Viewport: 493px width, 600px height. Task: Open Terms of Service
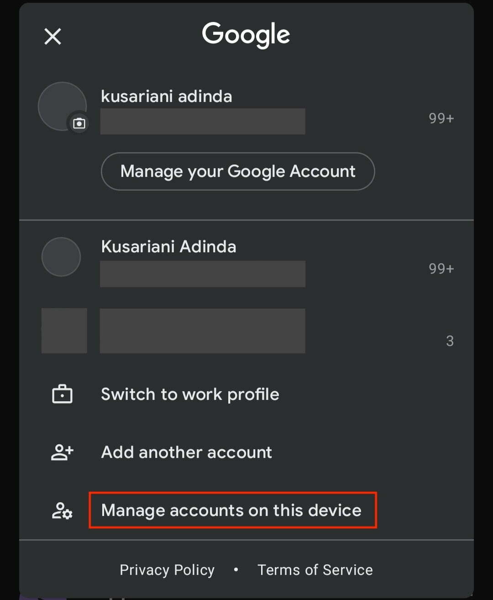(315, 570)
